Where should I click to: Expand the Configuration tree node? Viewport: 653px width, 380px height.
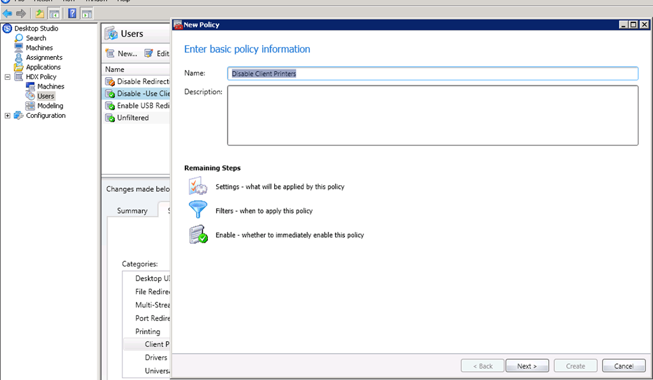tap(8, 115)
